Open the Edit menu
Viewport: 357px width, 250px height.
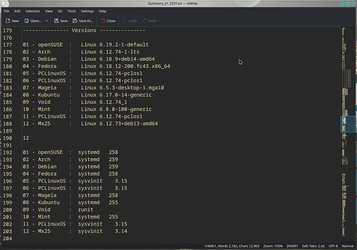17,11
